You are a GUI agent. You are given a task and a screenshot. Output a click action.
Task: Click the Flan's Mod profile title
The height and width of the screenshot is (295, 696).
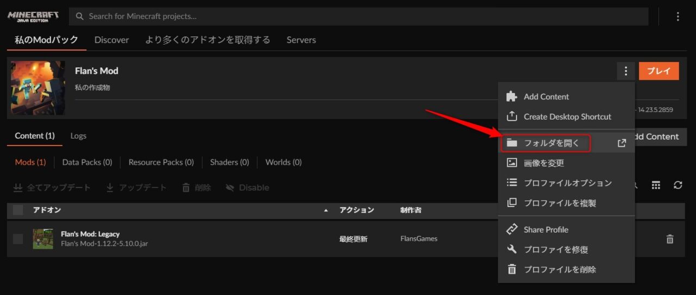[96, 71]
